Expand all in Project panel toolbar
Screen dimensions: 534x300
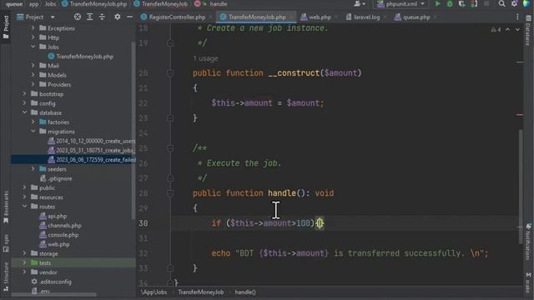(x=89, y=17)
